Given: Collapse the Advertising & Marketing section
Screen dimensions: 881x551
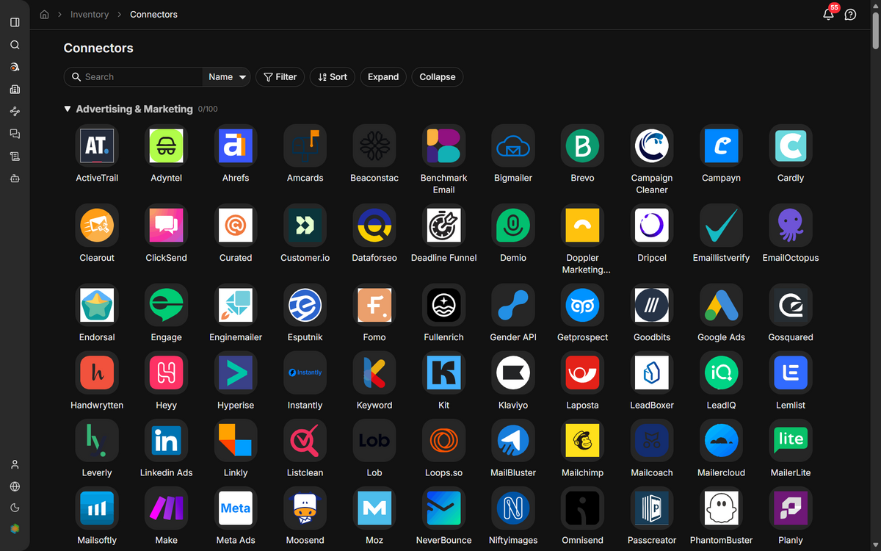Looking at the screenshot, I should 68,109.
